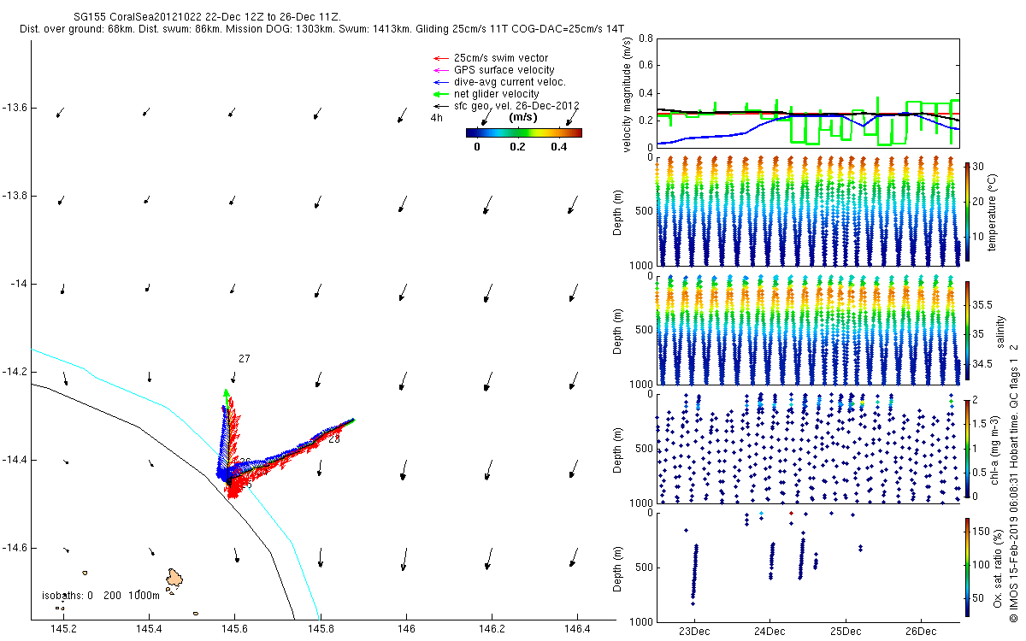The image size is (1026, 641).
Task: Click the red swim vector legend arrow
Action: point(440,58)
